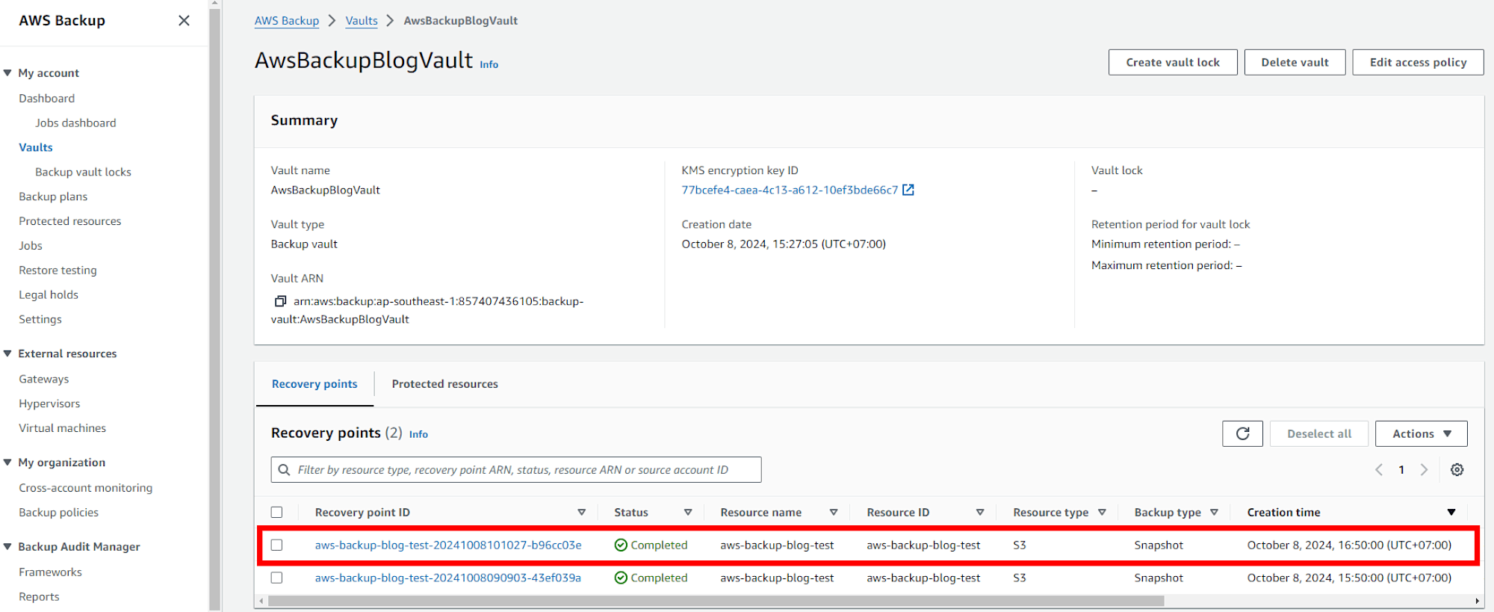Open Cross-account monitoring

85,488
